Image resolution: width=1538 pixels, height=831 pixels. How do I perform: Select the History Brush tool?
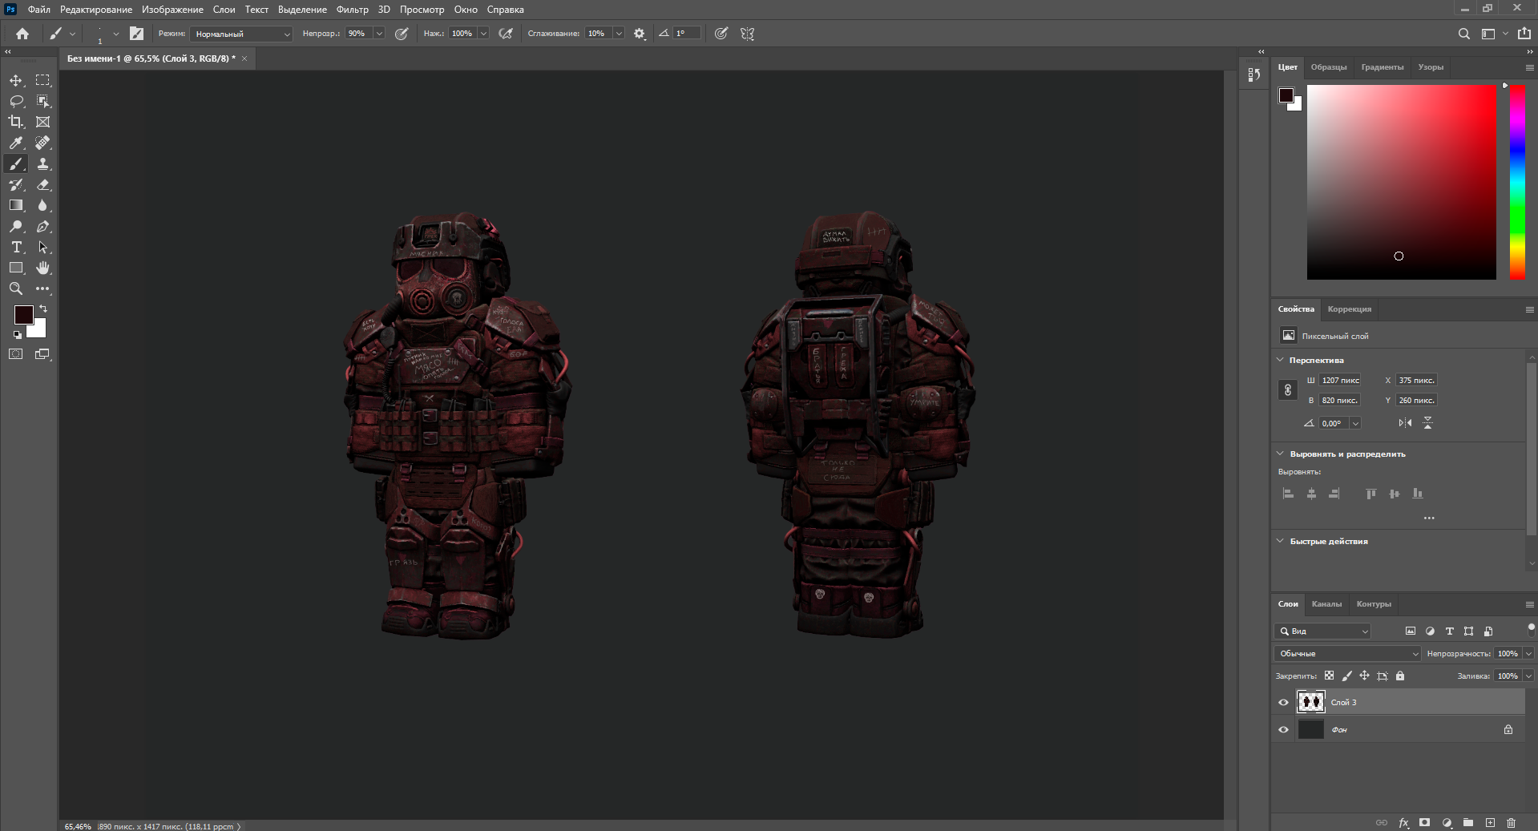tap(16, 184)
